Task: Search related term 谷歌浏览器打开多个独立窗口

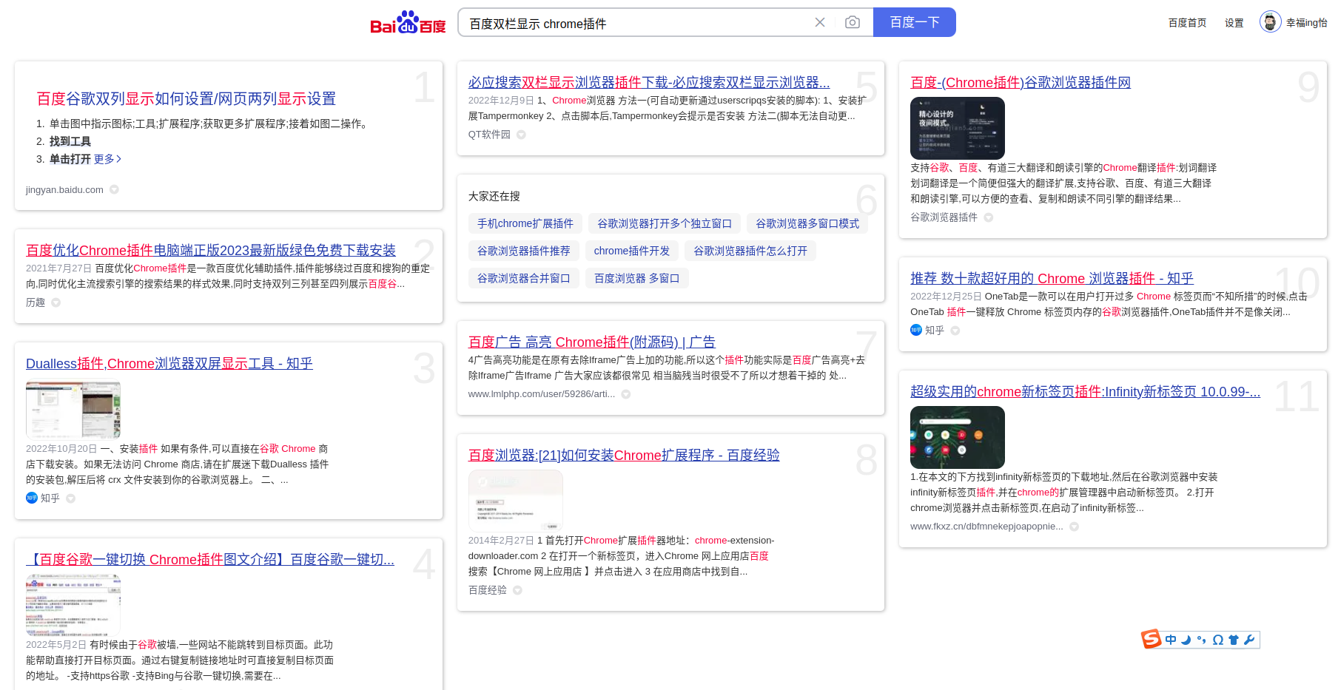Action: point(665,223)
